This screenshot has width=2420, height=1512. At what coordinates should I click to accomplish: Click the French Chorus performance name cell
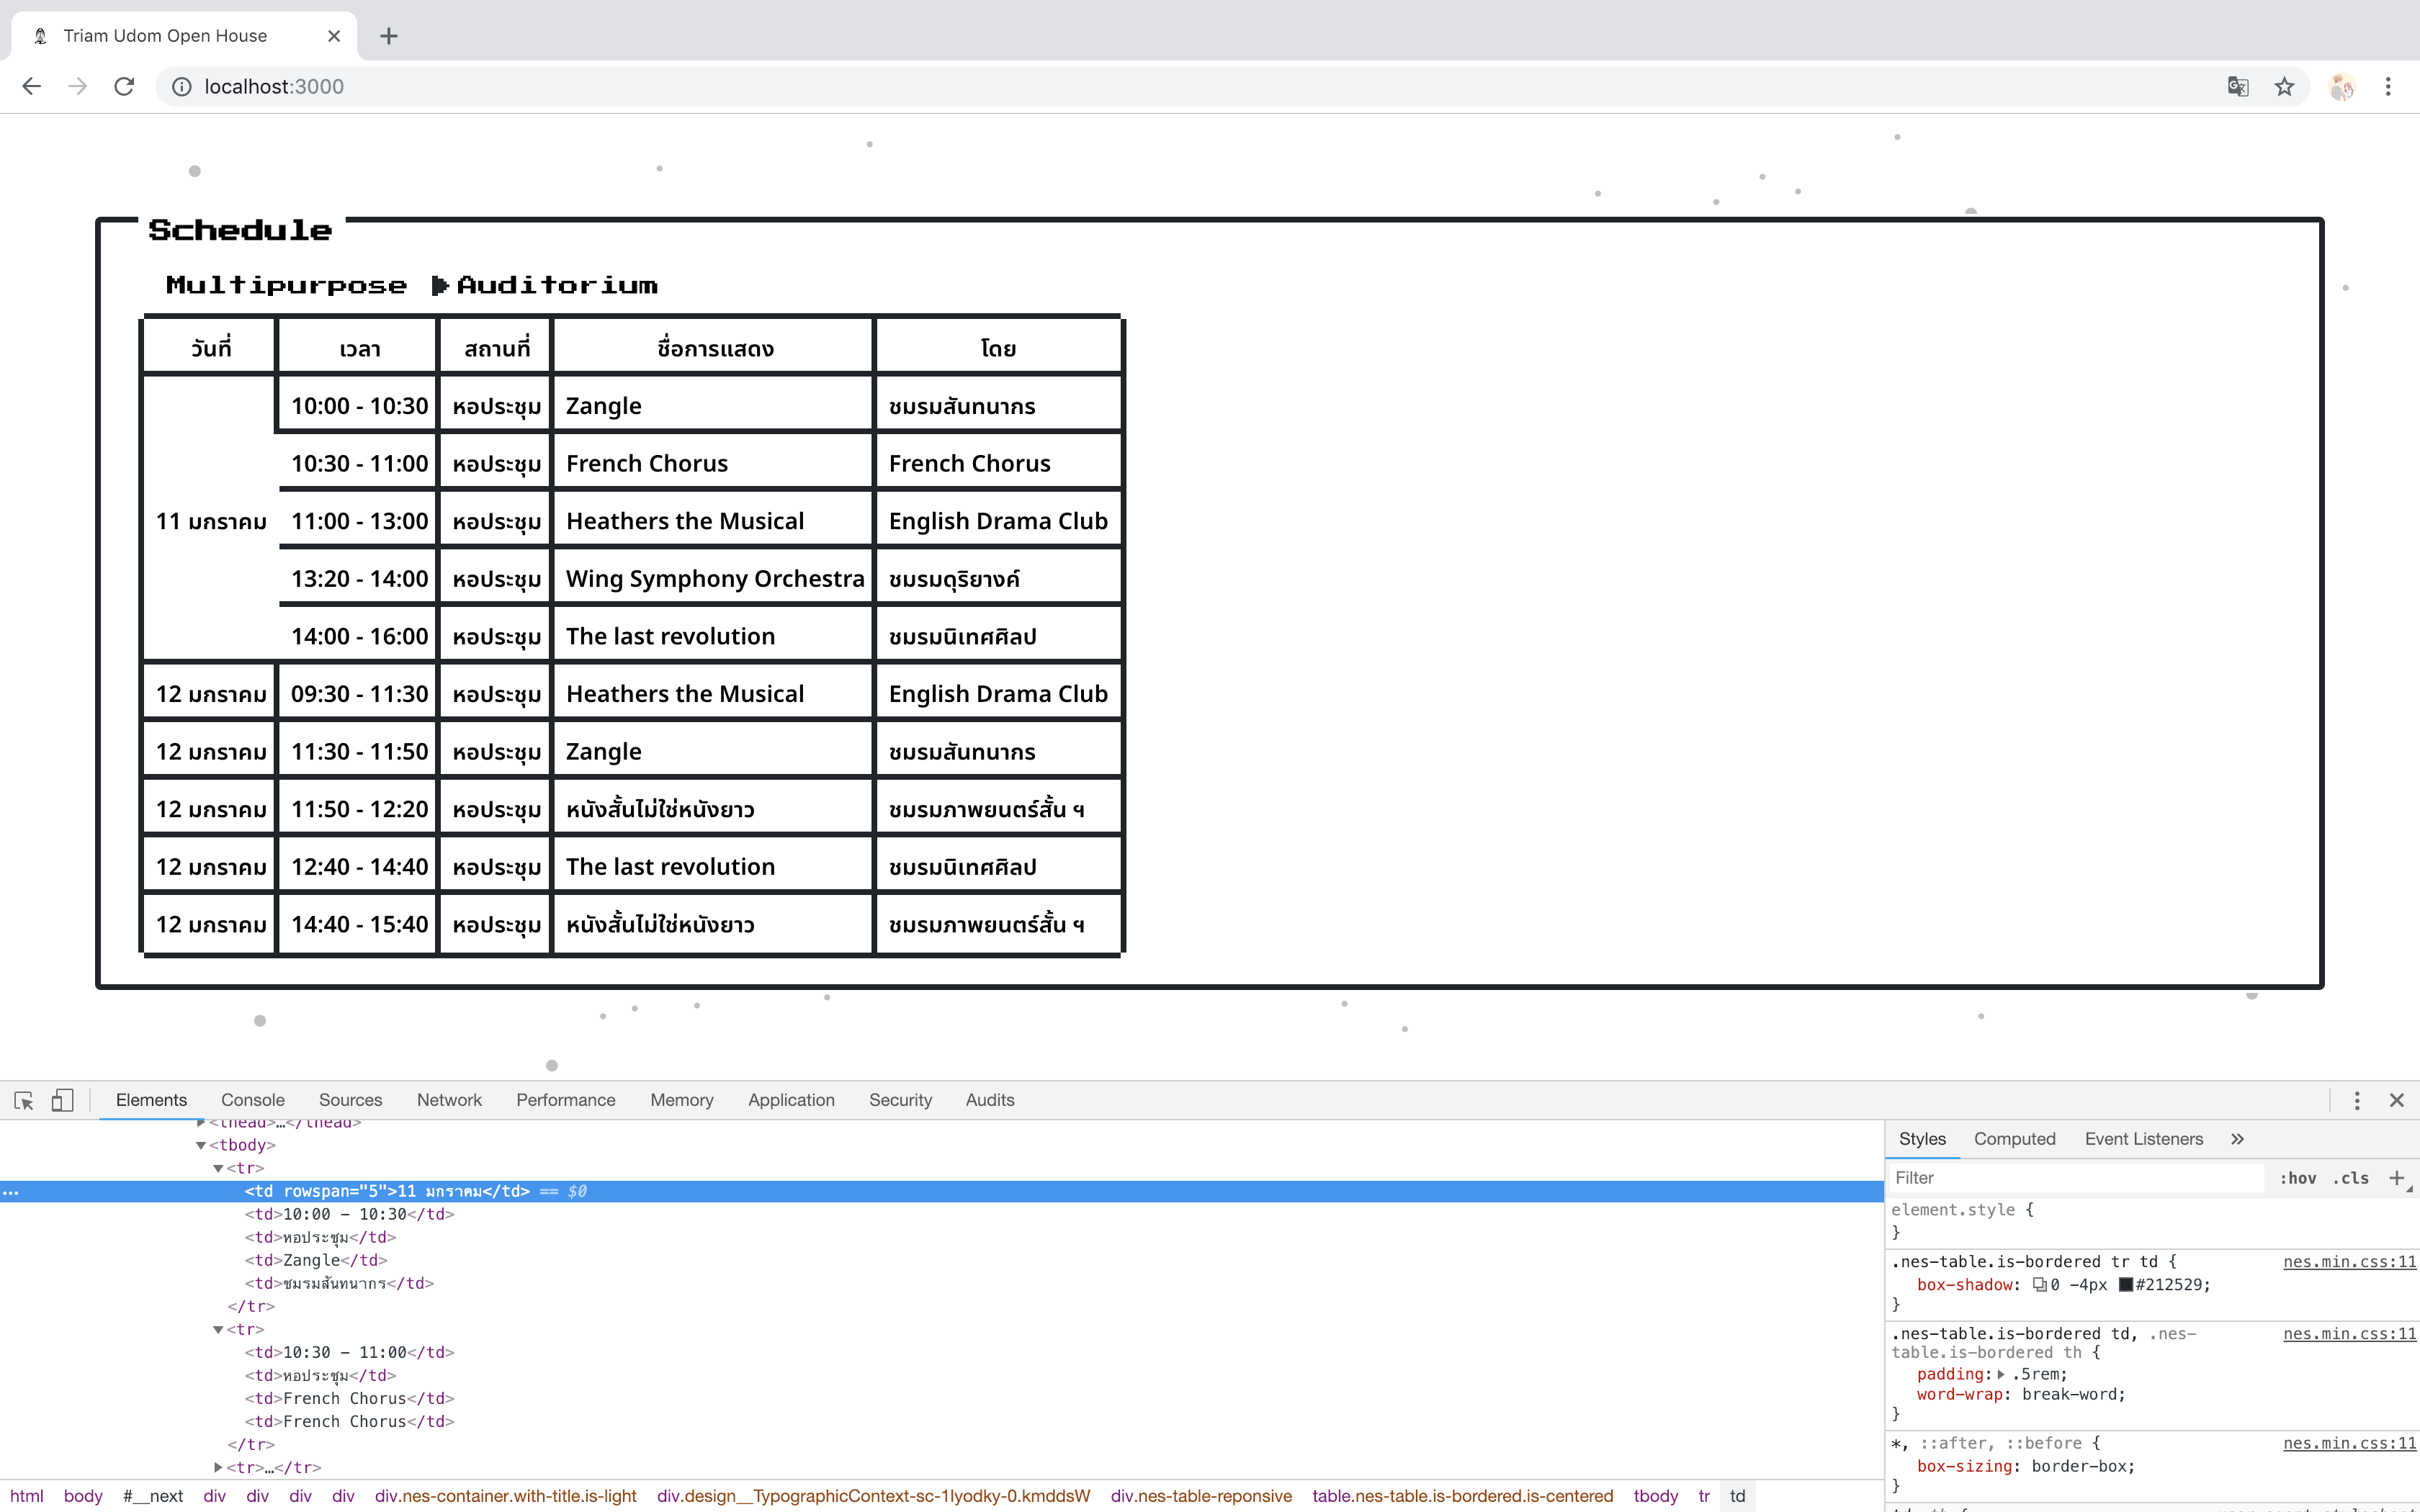click(714, 464)
